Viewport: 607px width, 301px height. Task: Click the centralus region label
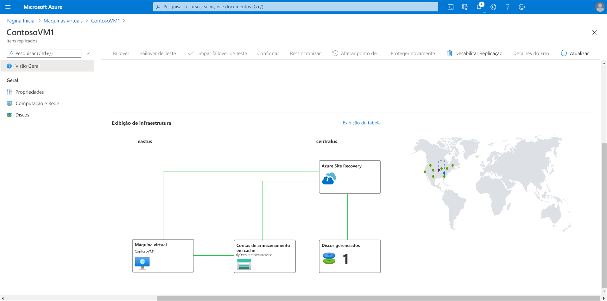[x=326, y=141]
